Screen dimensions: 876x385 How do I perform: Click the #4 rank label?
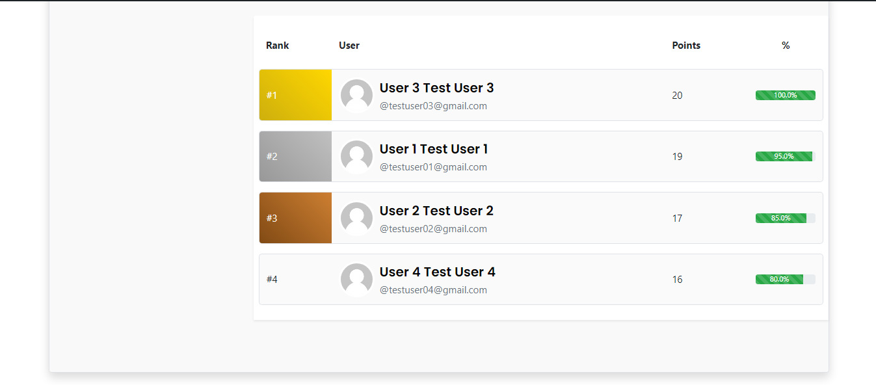[x=272, y=280]
